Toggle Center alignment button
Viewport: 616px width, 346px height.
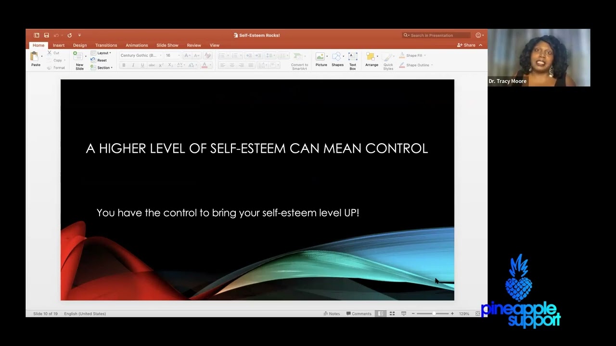[231, 65]
